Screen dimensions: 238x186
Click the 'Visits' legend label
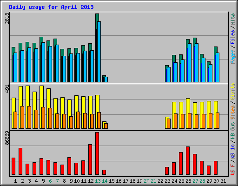tap(233, 92)
